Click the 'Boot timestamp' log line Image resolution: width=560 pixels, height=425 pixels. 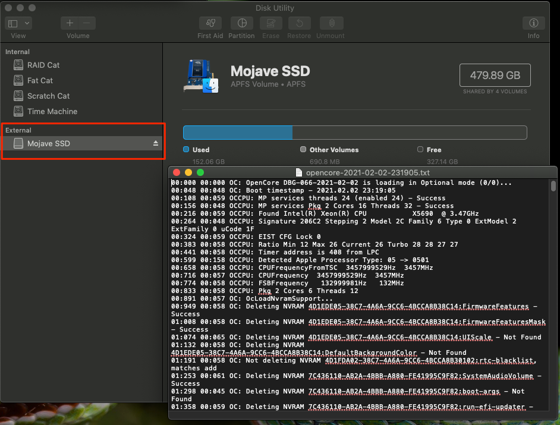click(x=283, y=190)
